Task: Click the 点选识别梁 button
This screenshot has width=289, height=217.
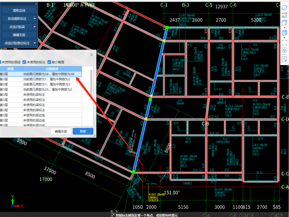Action: pyautogui.click(x=17, y=27)
